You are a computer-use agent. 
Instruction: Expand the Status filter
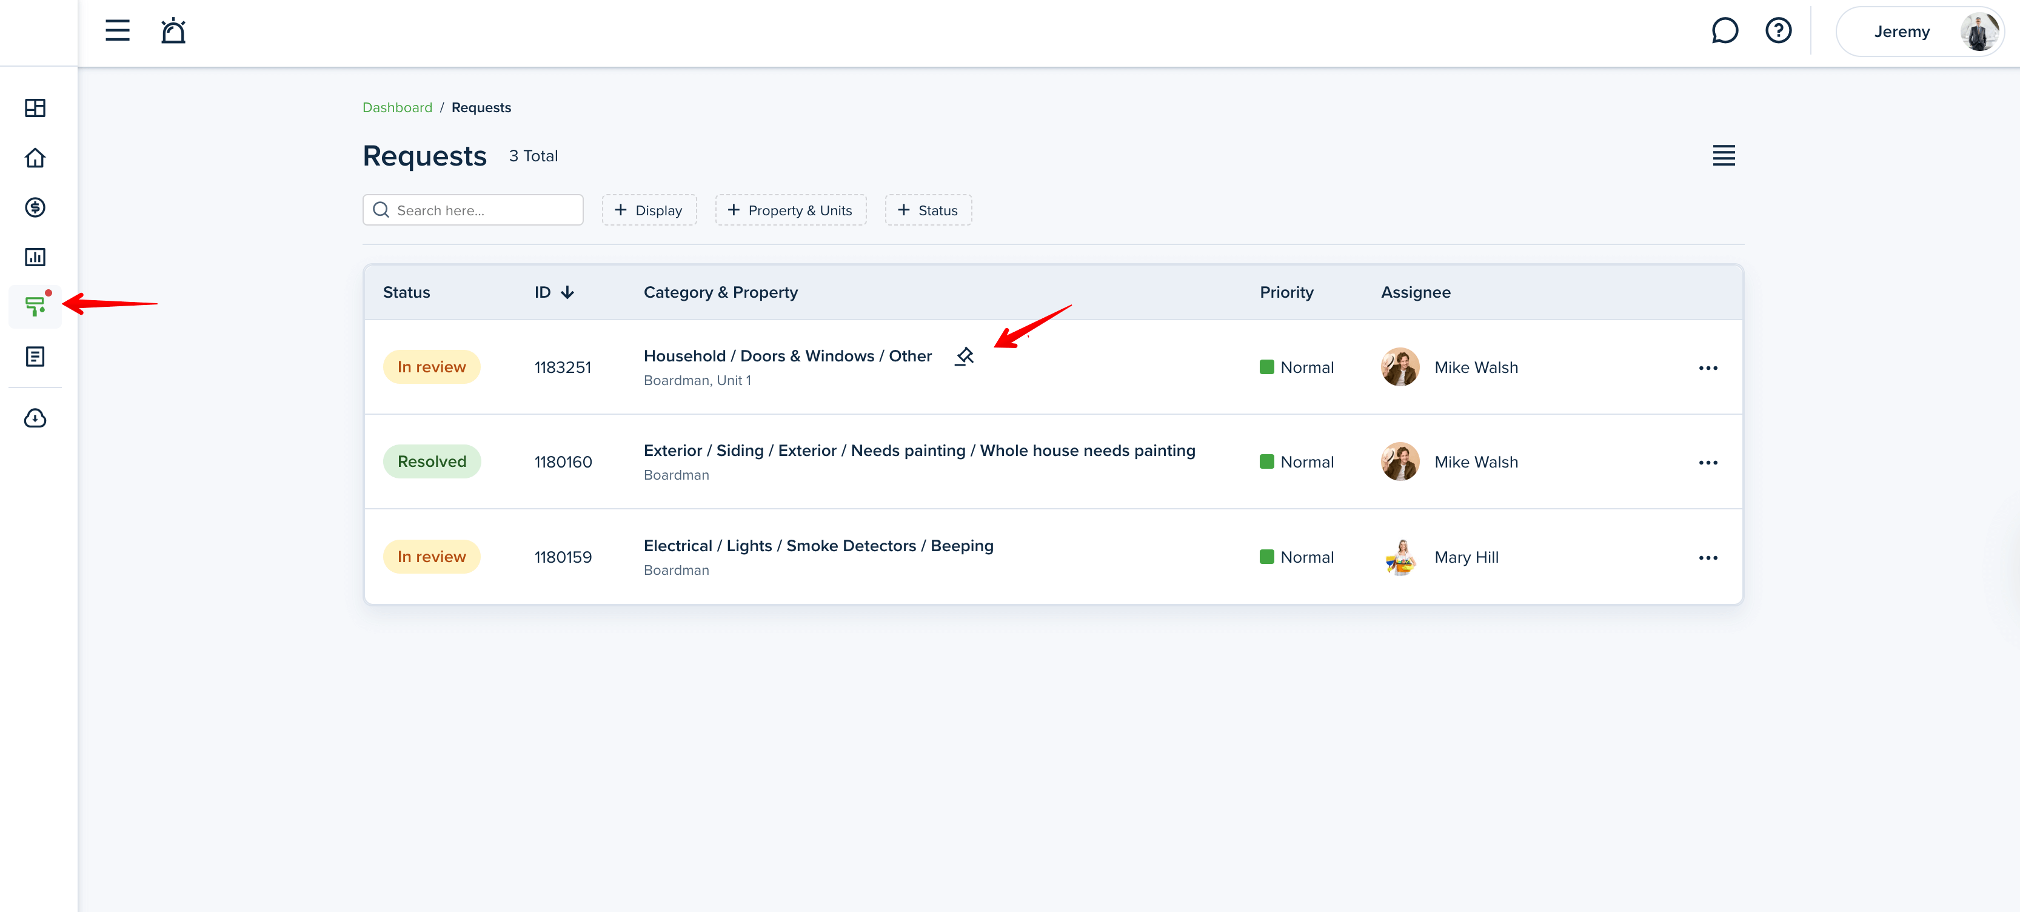928,210
